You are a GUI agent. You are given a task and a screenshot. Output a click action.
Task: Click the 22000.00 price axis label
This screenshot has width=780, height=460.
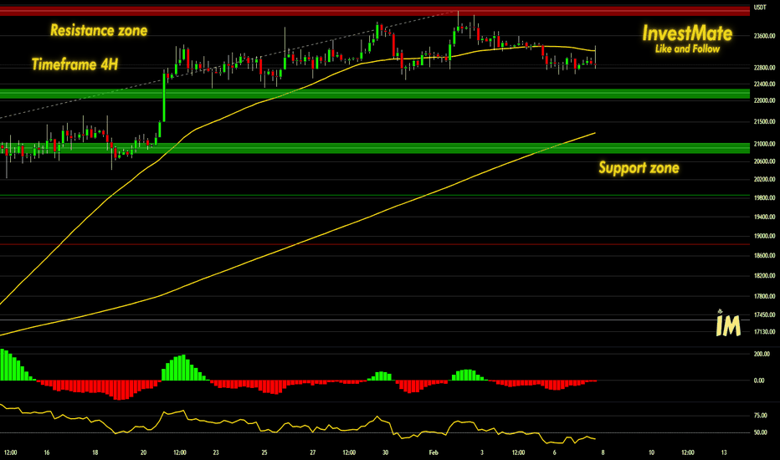pos(765,100)
